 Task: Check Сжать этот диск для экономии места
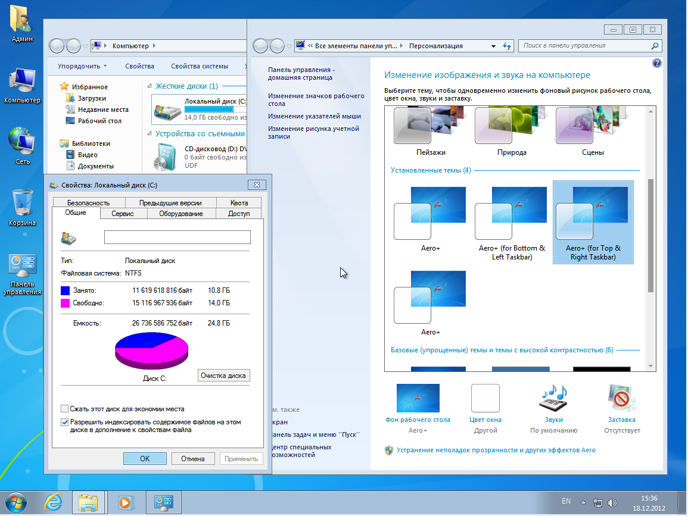[x=64, y=409]
